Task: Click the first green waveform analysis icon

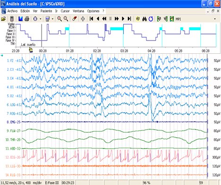Action: [x=159, y=19]
